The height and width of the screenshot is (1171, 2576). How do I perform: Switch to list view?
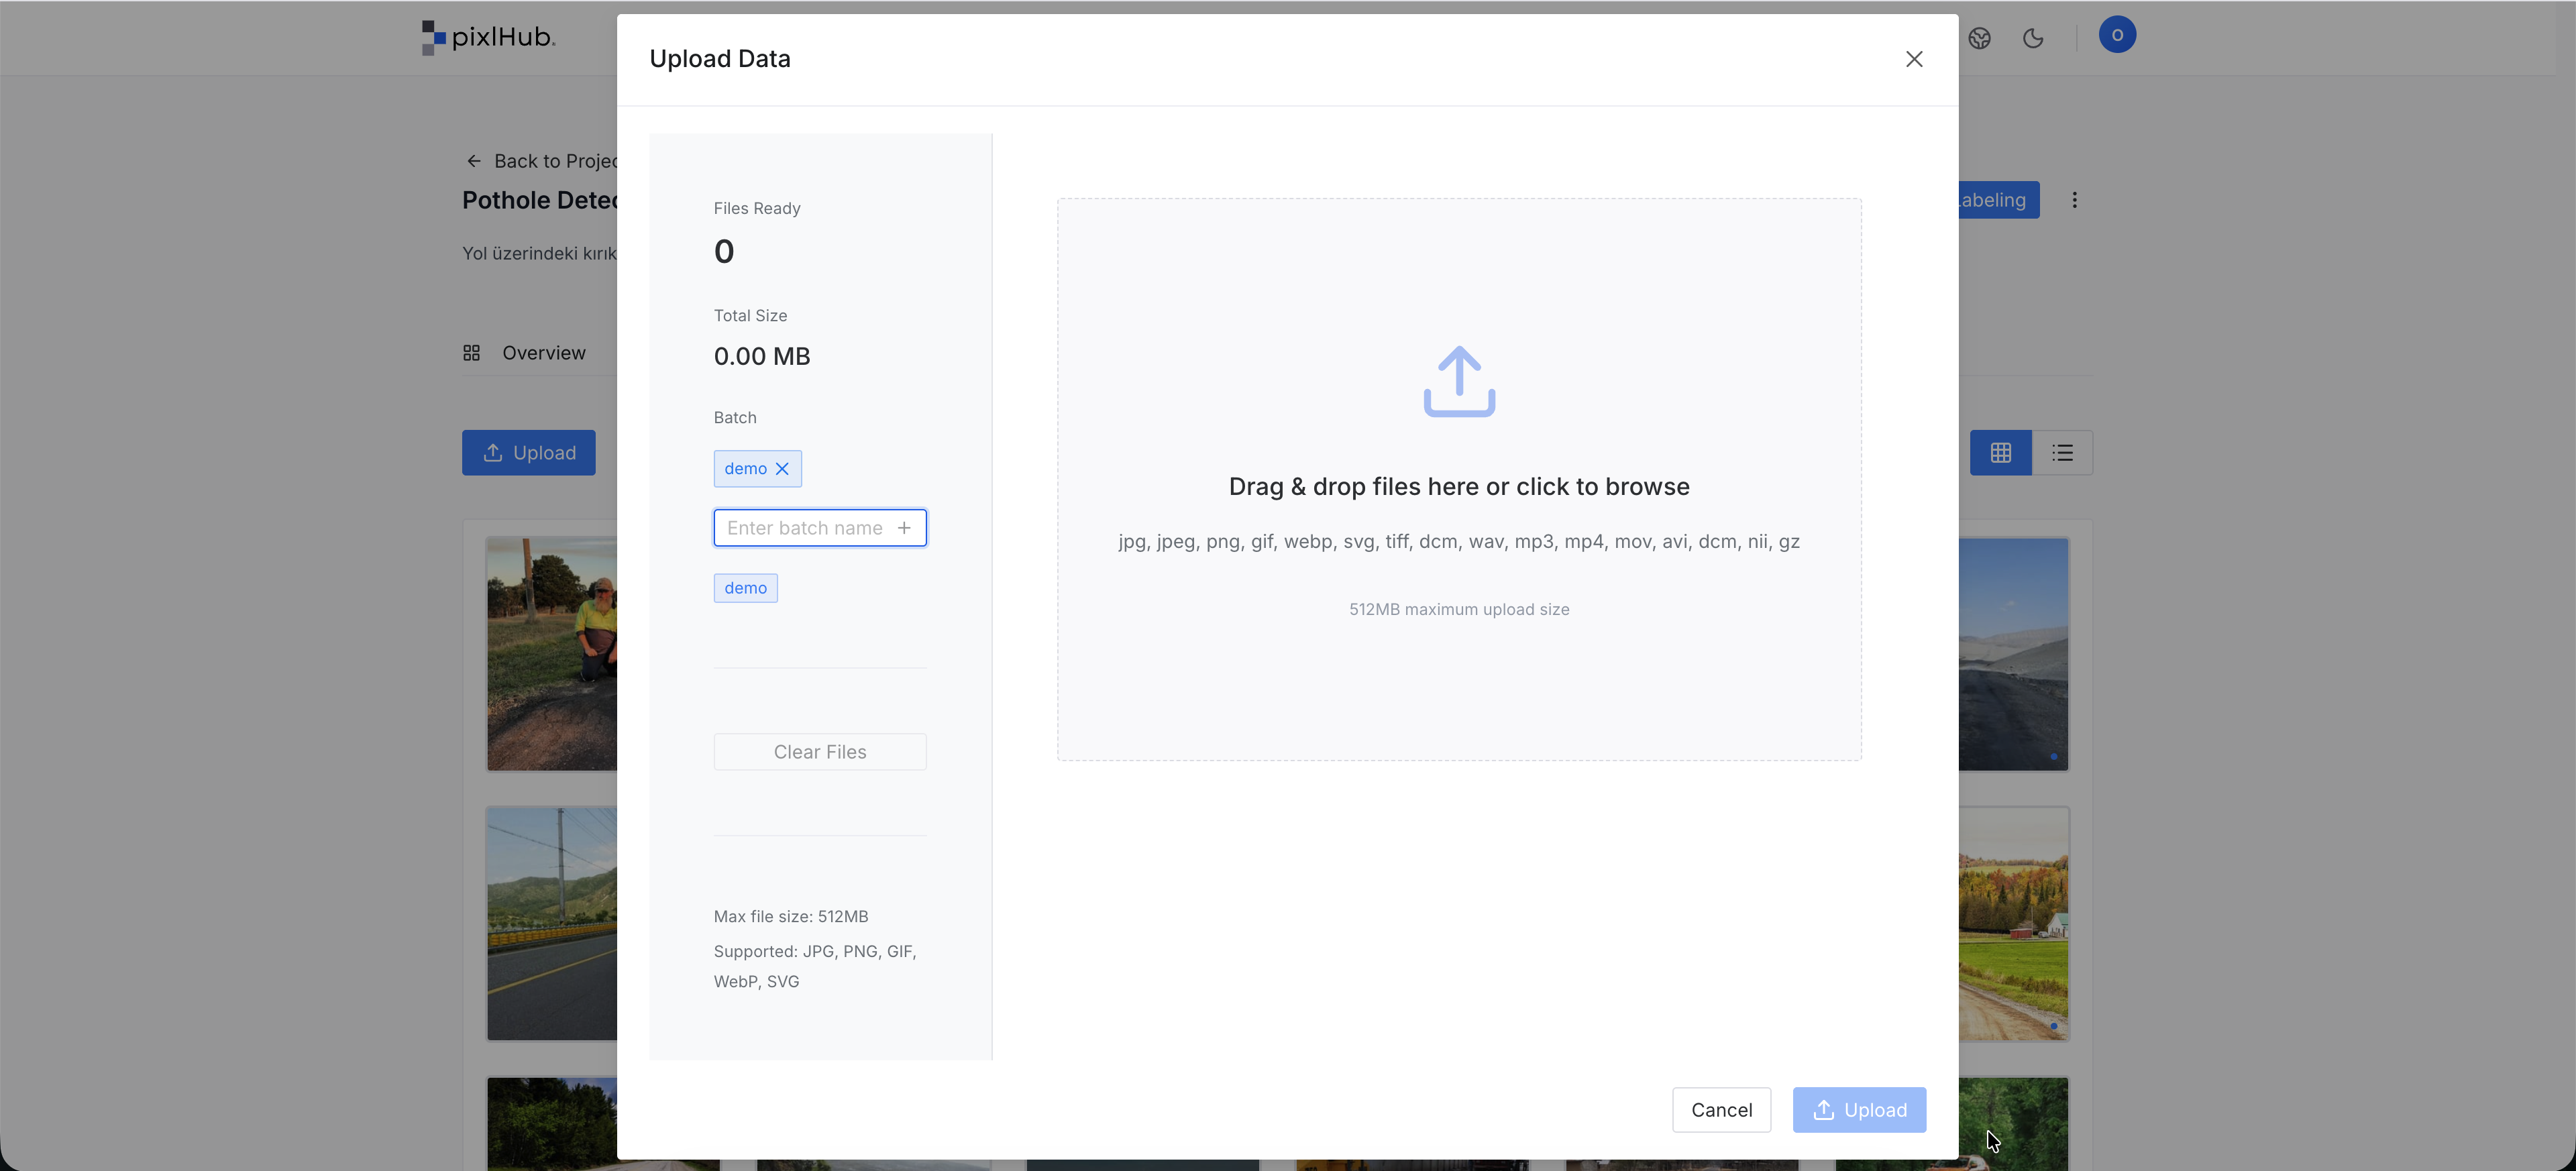2062,453
